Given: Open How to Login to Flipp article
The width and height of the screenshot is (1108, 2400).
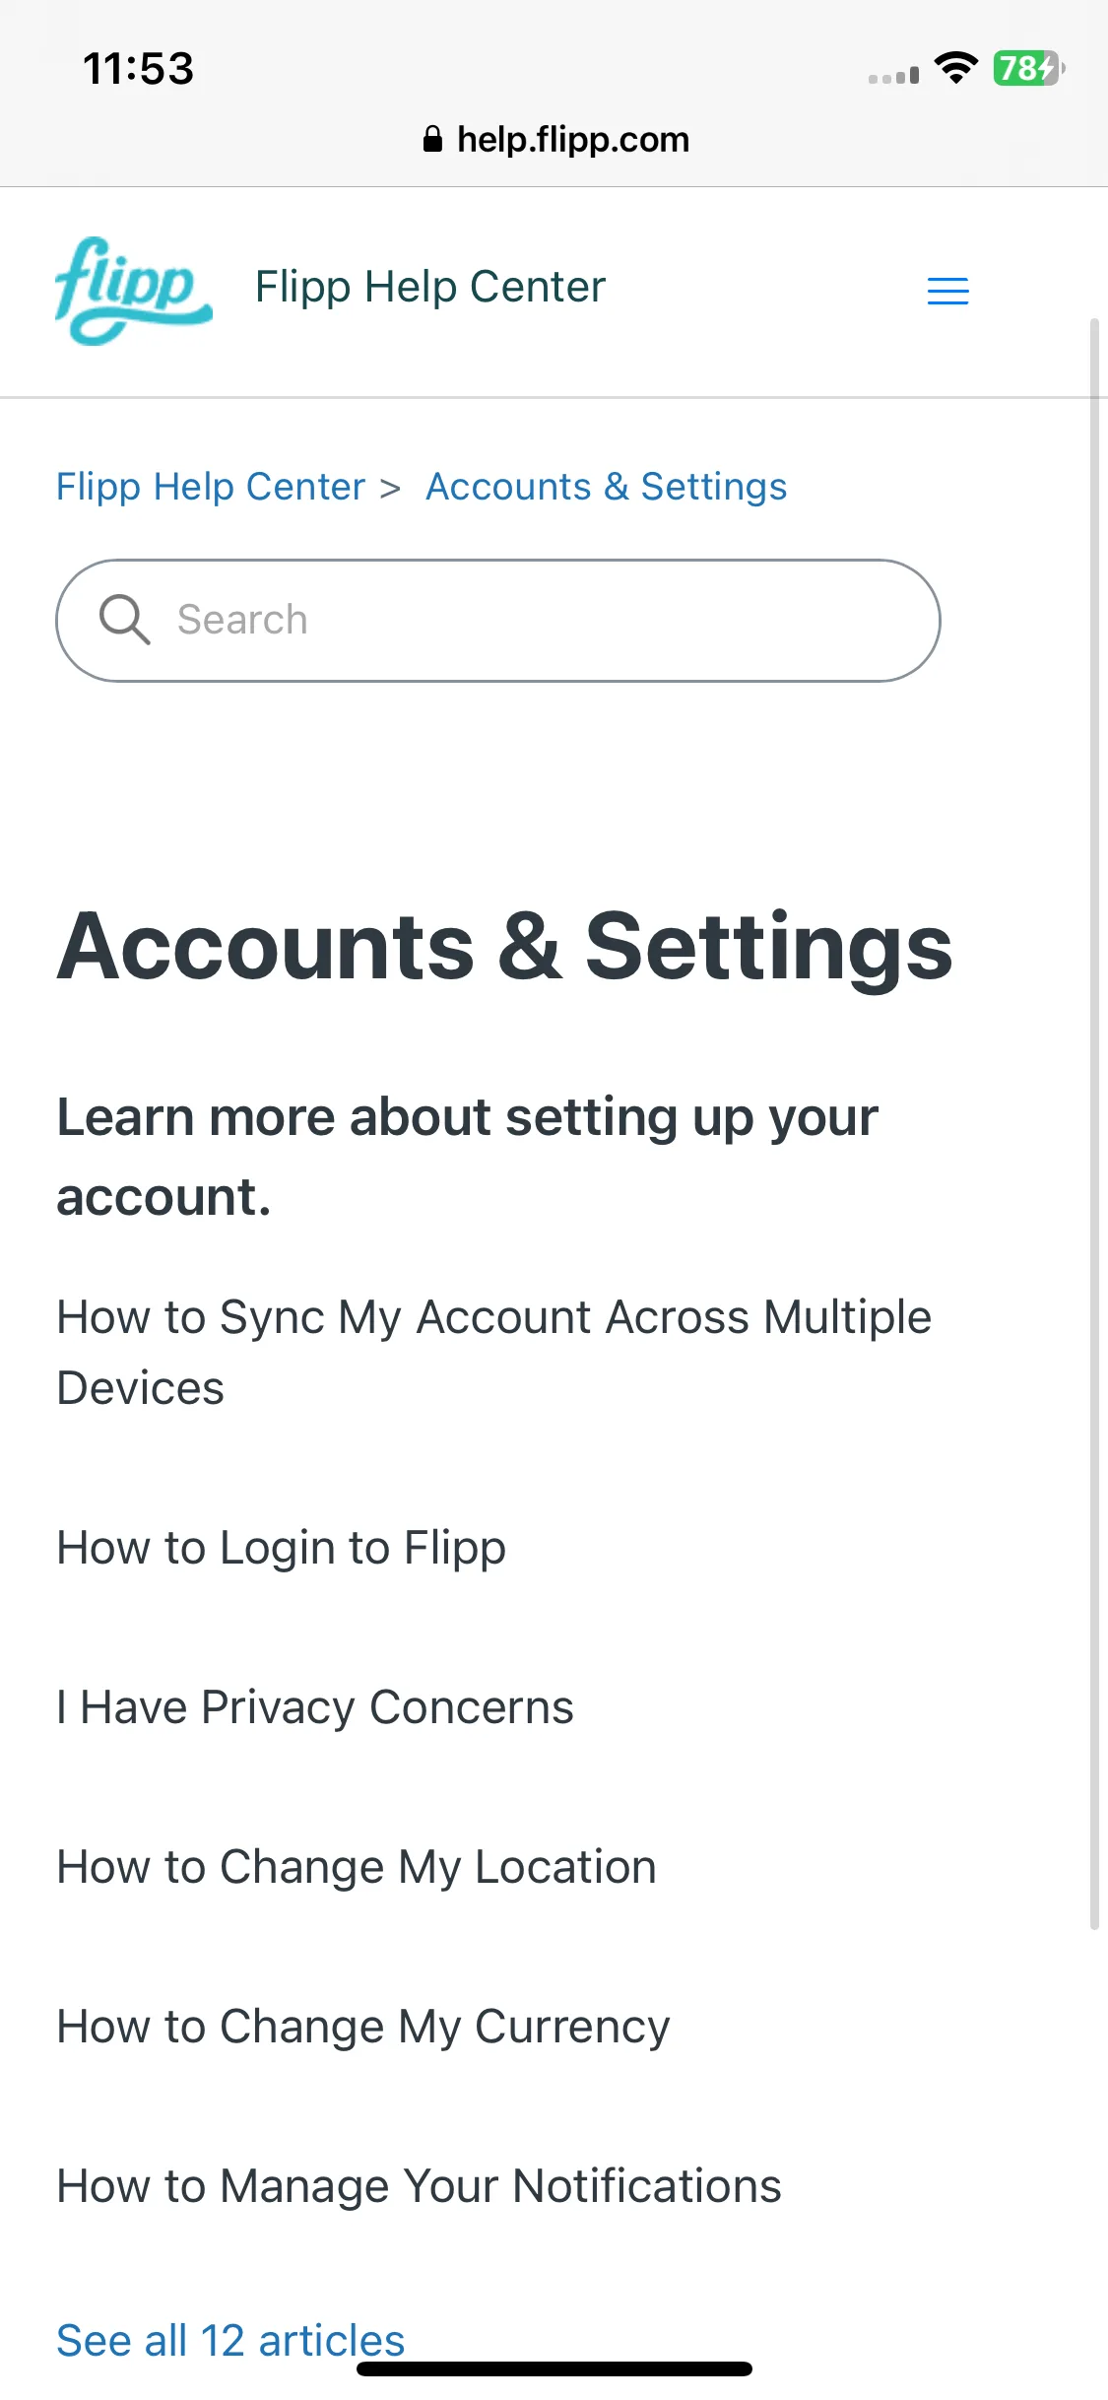Looking at the screenshot, I should [x=281, y=1548].
